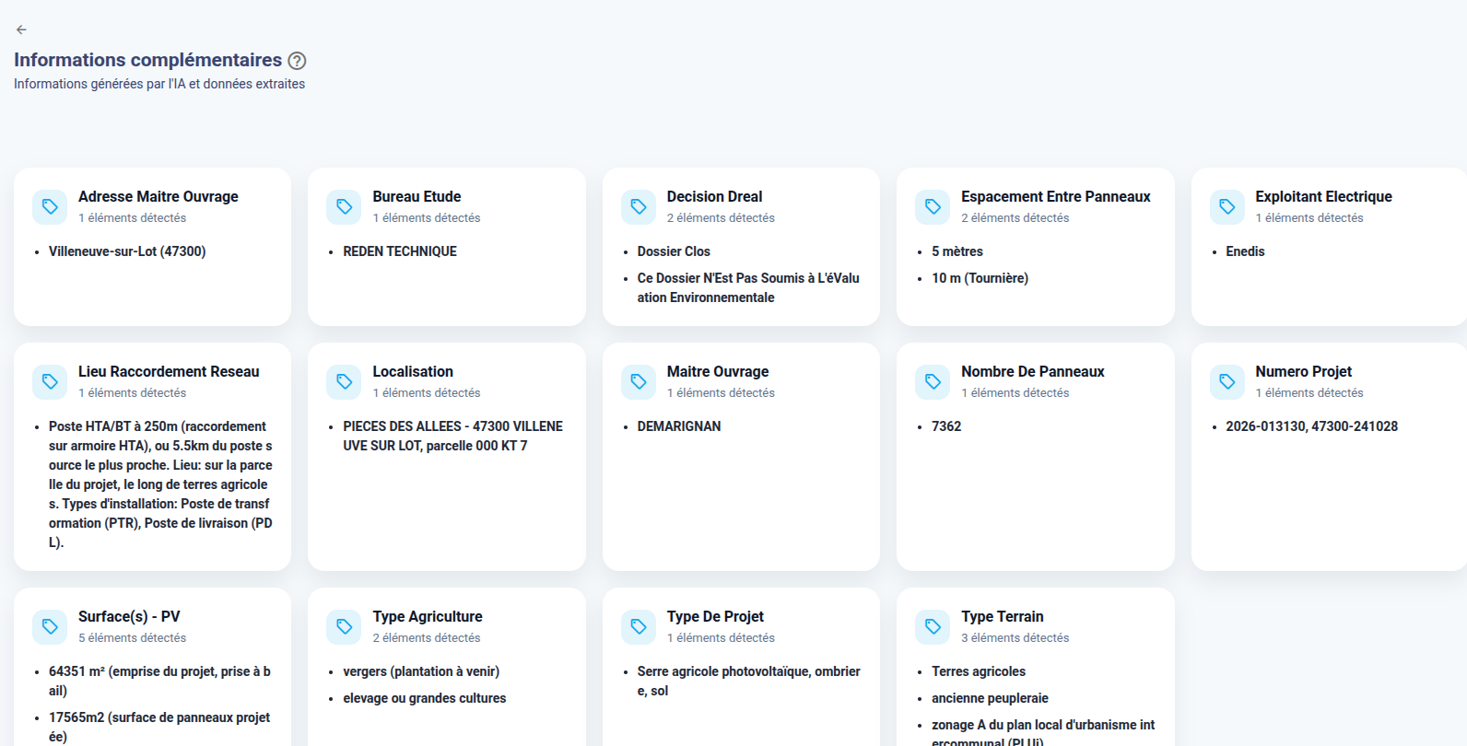Select the Maitre Ouvrage card title

pos(718,371)
